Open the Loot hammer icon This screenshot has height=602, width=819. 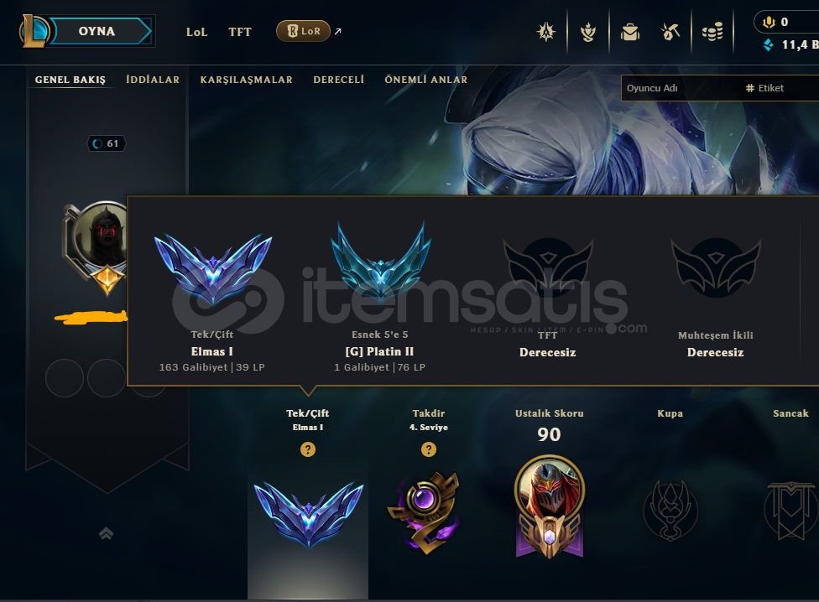point(670,32)
